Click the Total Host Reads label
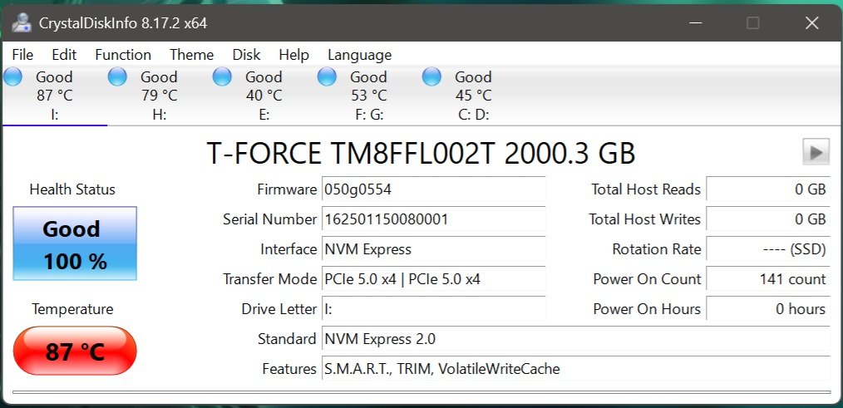Screen dimensions: 843x408 (646, 189)
